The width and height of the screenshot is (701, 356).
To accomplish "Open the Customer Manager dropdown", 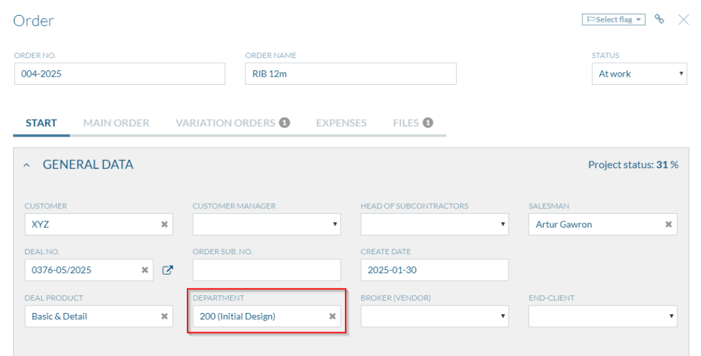I will click(266, 224).
